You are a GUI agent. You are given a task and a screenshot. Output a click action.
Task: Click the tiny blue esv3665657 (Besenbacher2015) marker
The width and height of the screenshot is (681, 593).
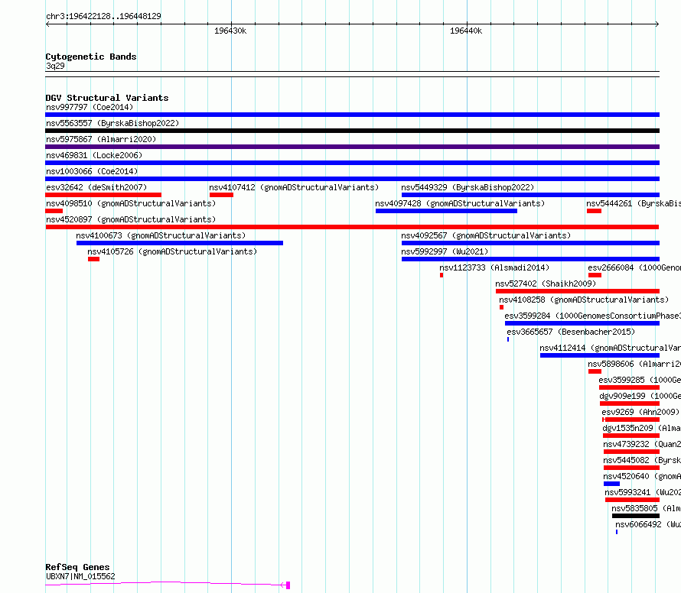[x=508, y=339]
